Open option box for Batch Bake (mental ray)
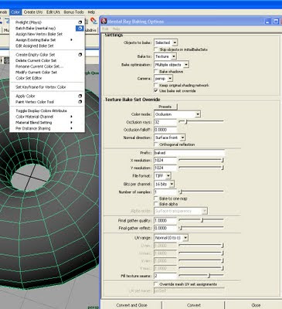The height and width of the screenshot is (309, 282). point(80,28)
